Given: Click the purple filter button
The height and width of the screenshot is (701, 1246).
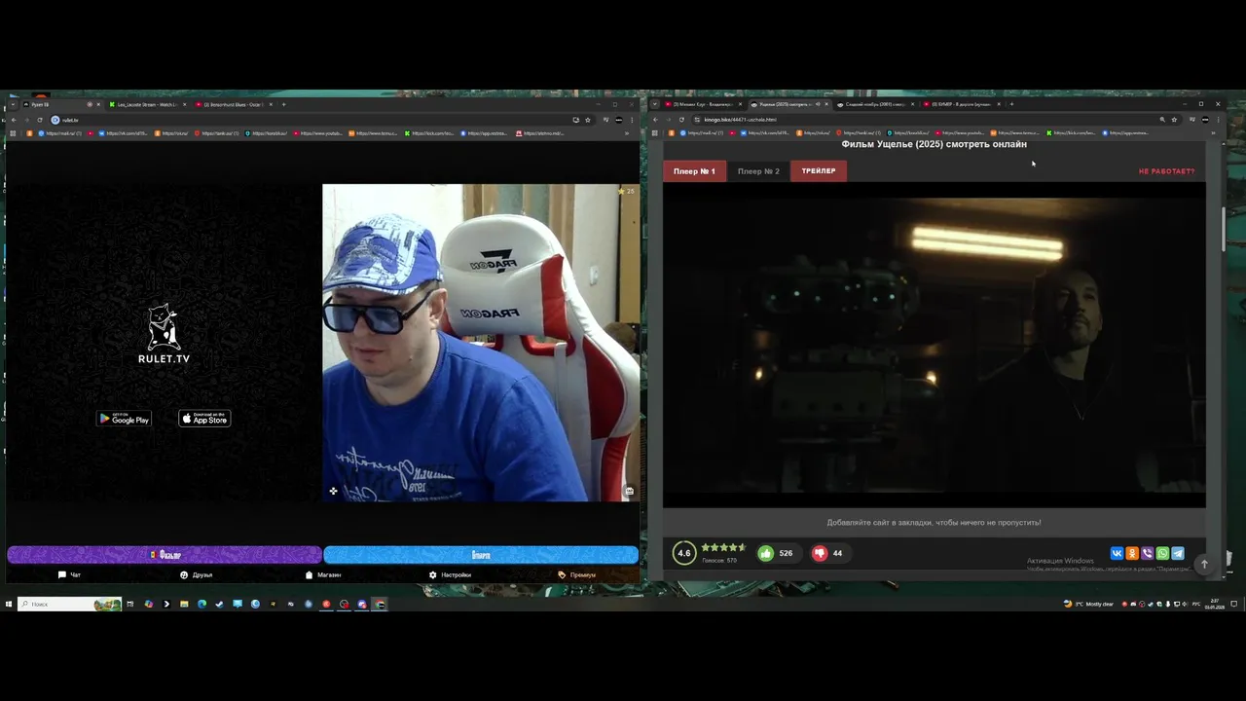Looking at the screenshot, I should point(165,555).
